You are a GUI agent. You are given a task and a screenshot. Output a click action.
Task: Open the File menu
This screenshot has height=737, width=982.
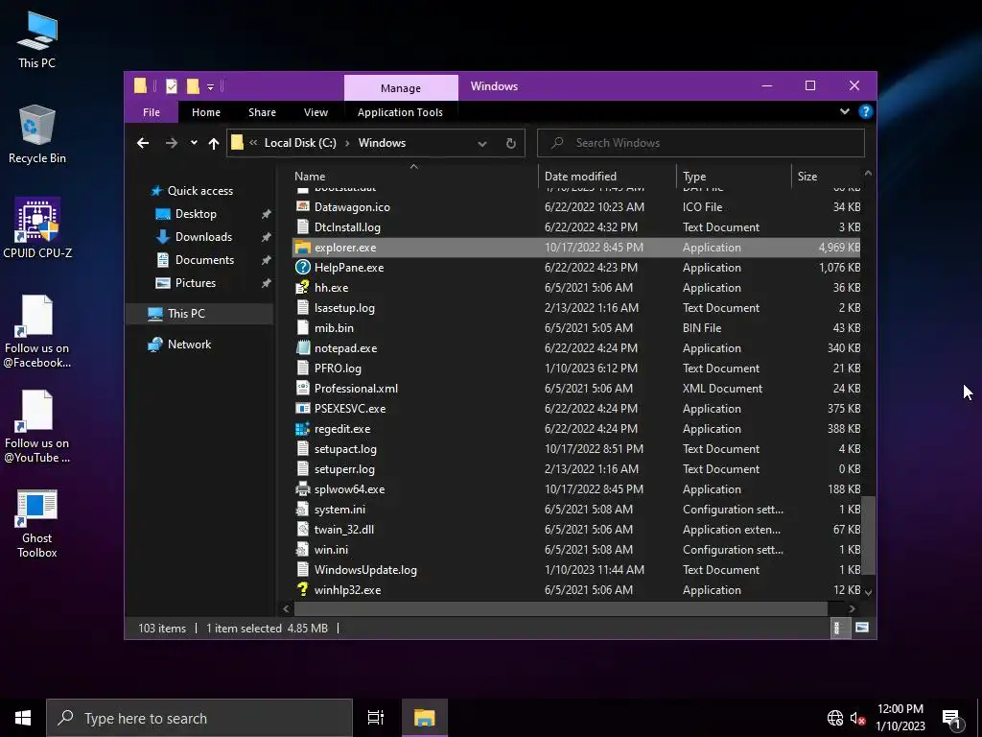click(151, 112)
